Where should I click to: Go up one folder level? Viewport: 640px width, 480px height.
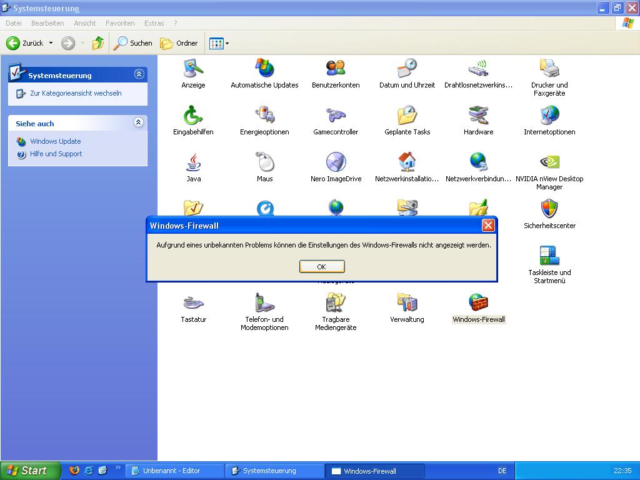pos(98,43)
